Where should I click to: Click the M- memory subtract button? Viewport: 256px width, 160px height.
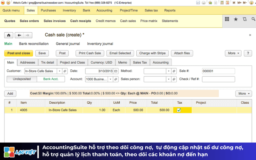click(245, 3)
